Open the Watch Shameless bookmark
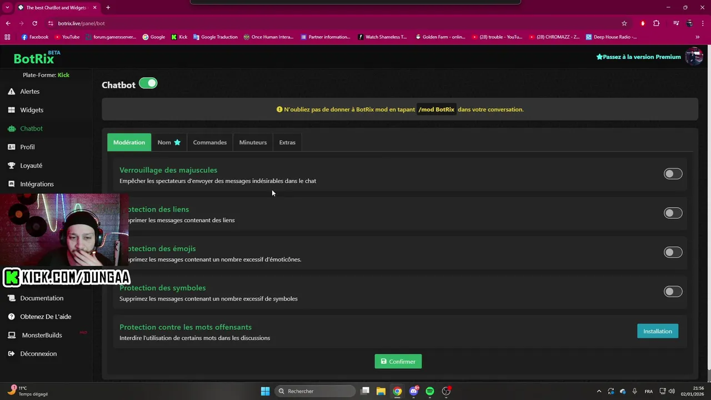 tap(382, 37)
